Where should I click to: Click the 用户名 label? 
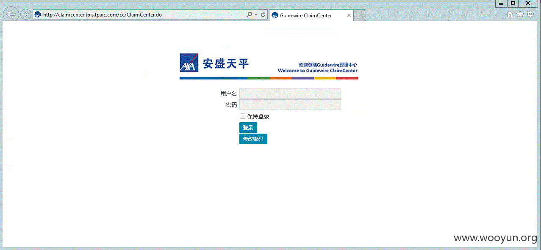coord(229,94)
